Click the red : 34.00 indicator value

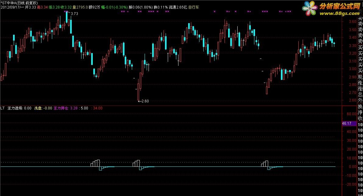click(x=97, y=108)
